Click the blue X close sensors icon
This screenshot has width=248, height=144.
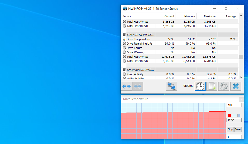pyautogui.click(x=236, y=86)
